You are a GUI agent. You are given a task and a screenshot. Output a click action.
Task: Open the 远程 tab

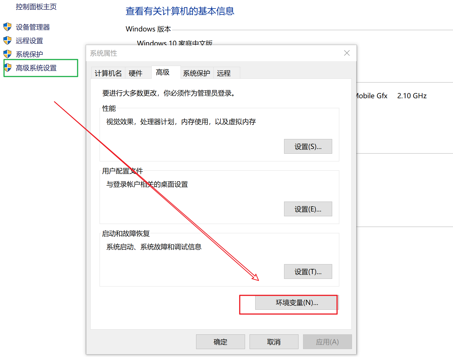(223, 73)
